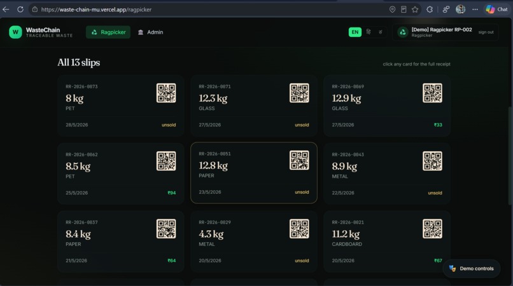Open the 11.2 kg CARDBOARD slip card
Screen dimensions: 513x286
point(387,242)
